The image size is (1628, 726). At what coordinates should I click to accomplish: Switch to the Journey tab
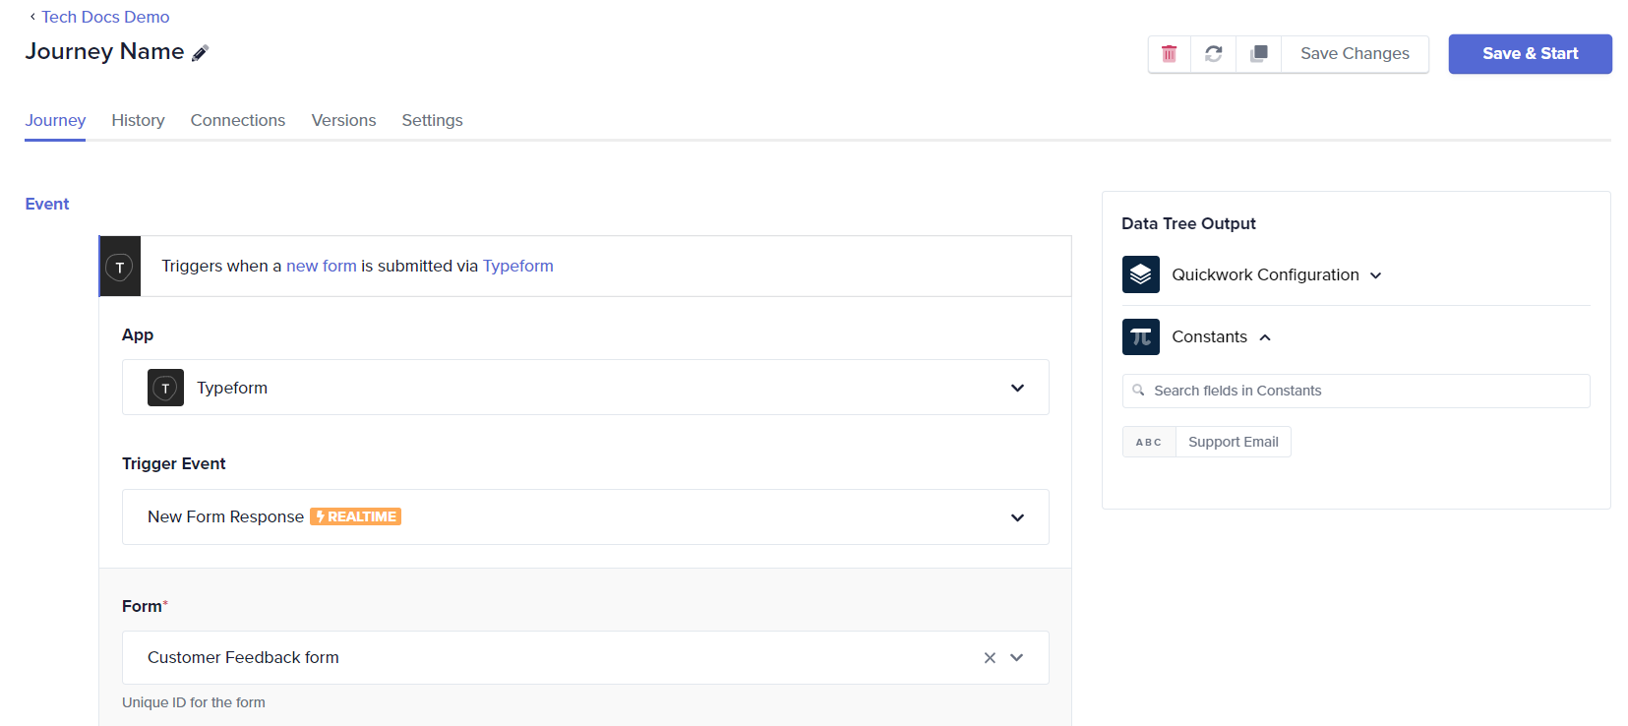coord(55,120)
